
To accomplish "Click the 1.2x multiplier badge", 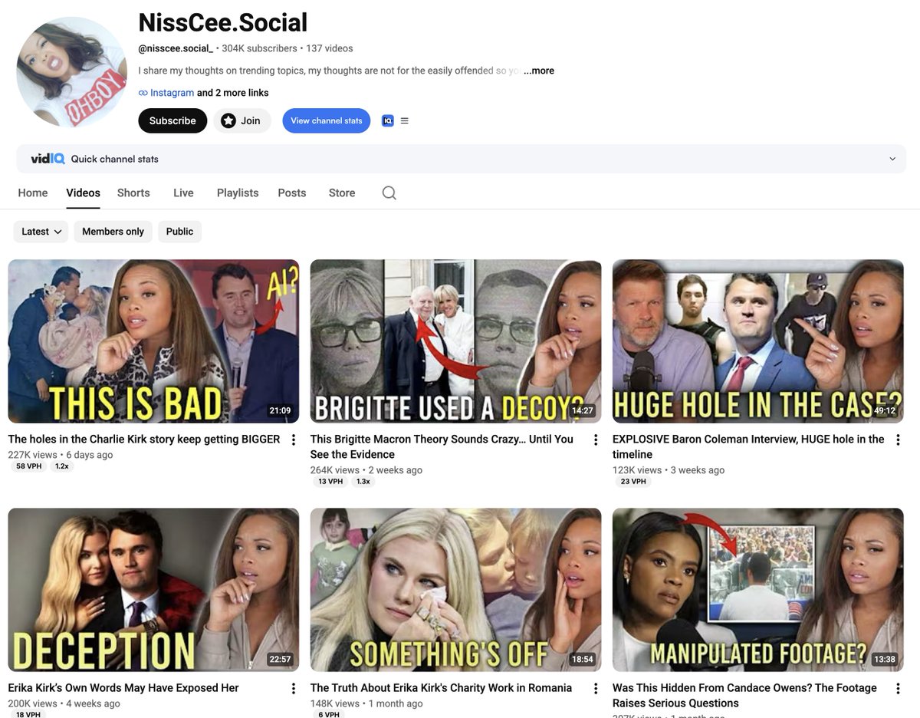I will [x=62, y=466].
